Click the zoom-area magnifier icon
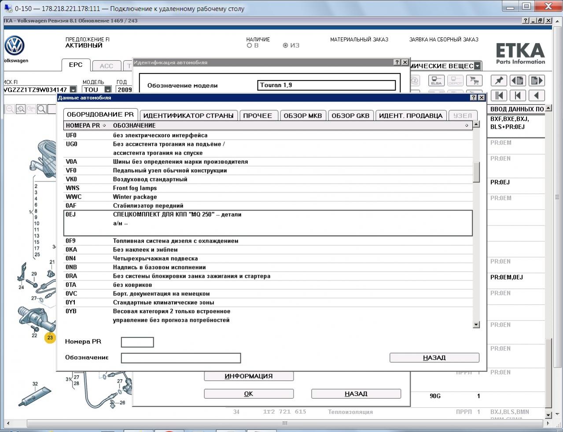Screen dimensions: 563x432 (x=21, y=109)
